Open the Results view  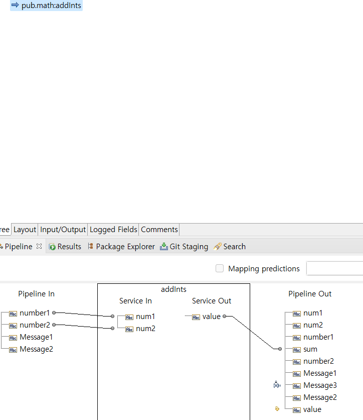(65, 247)
